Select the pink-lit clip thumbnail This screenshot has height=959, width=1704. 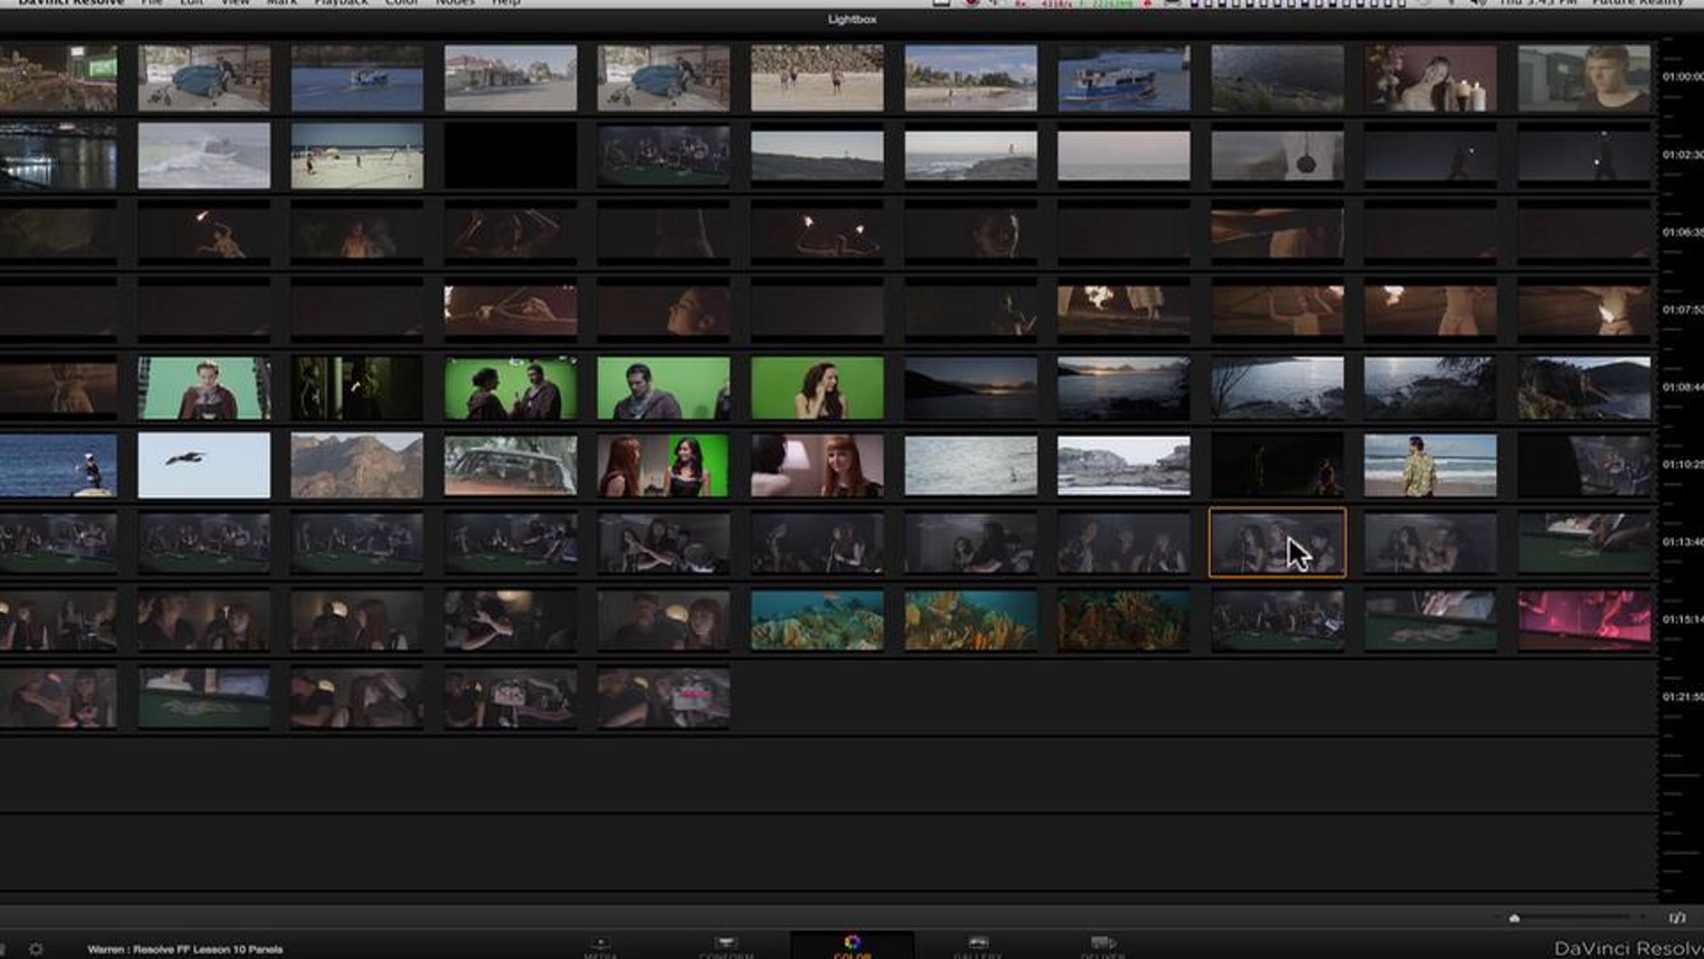click(x=1584, y=620)
